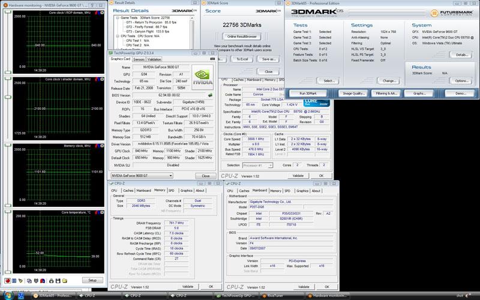Click the Close button in GPU-Z window
This screenshot has height=300, width=480.
(x=206, y=176)
